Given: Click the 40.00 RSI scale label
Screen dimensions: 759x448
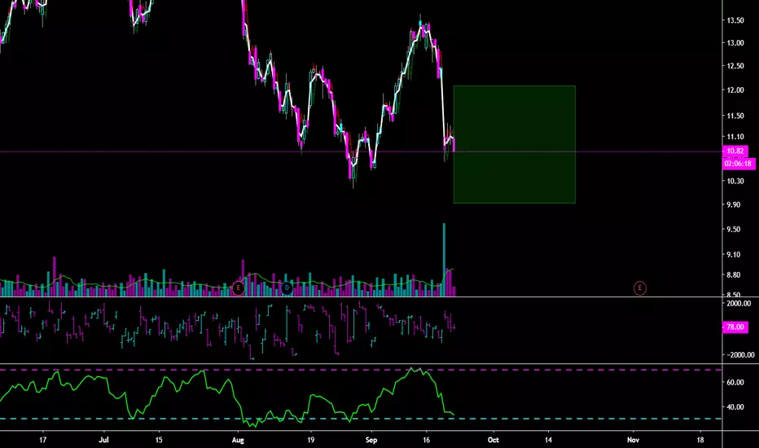Looking at the screenshot, I should click(735, 406).
